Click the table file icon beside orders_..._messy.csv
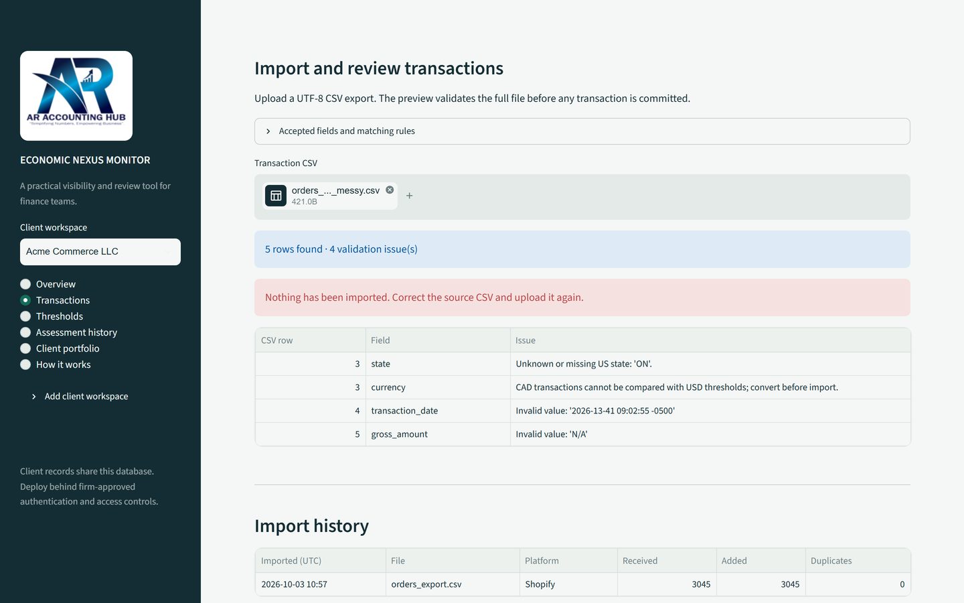This screenshot has width=964, height=603. (x=276, y=196)
